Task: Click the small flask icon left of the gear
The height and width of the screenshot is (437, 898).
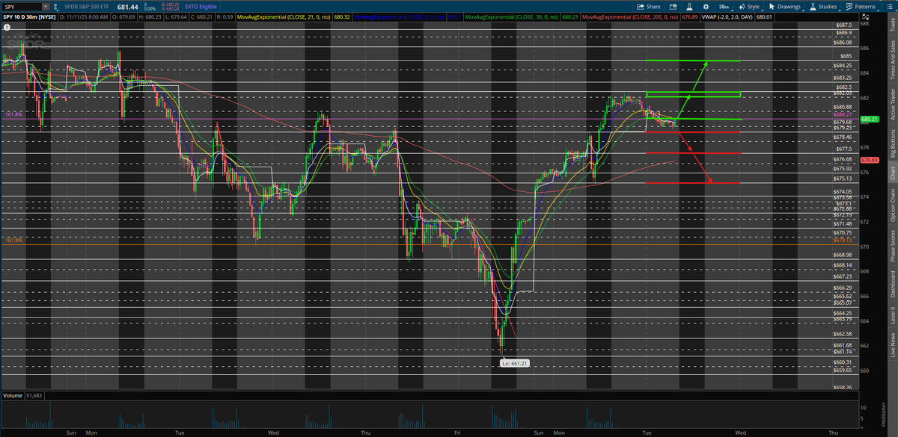Action: (x=689, y=6)
